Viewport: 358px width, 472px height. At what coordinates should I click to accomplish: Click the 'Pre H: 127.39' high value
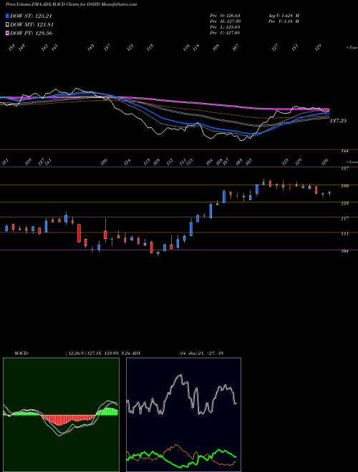[x=225, y=21]
